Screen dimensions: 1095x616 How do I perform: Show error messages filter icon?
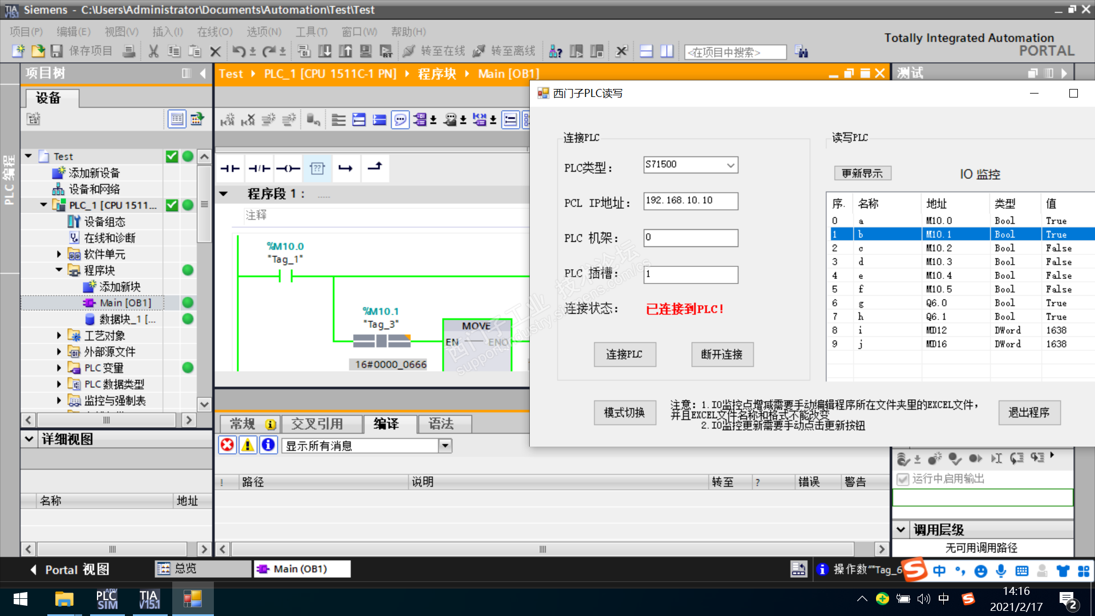tap(228, 445)
